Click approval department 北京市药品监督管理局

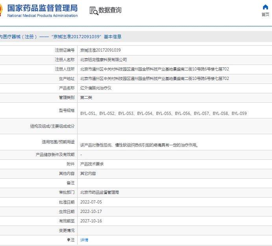click(100, 192)
